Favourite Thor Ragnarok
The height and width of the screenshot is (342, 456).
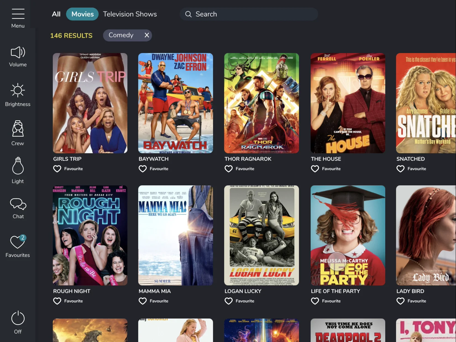(x=229, y=169)
